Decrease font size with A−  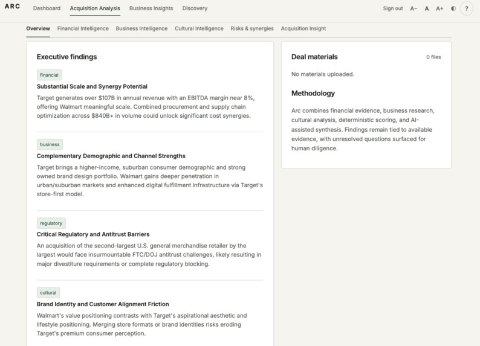(414, 8)
